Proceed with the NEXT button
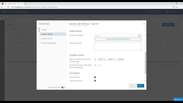Screen dimensions: 183x103 pyautogui.click(x=140, y=86)
